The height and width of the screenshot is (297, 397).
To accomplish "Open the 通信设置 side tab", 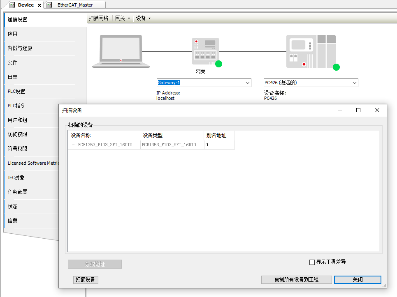I will coord(46,19).
